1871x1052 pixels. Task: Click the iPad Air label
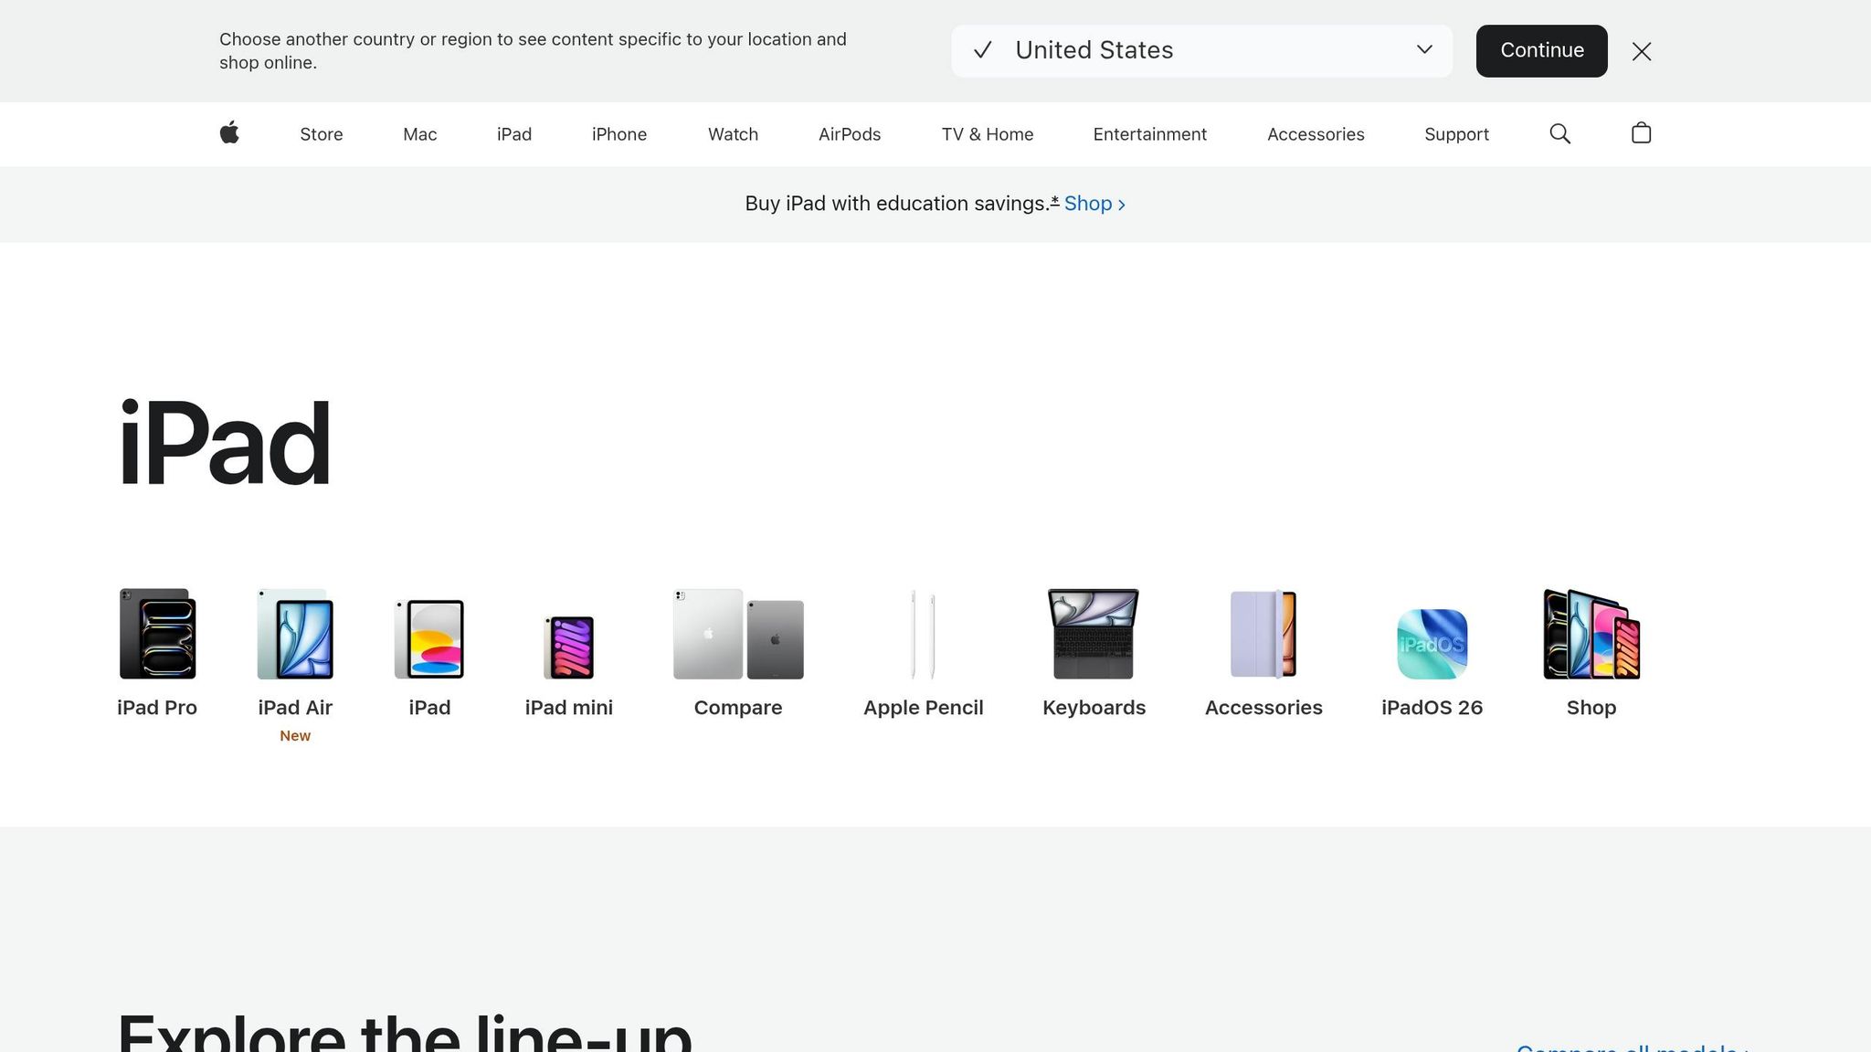point(295,708)
